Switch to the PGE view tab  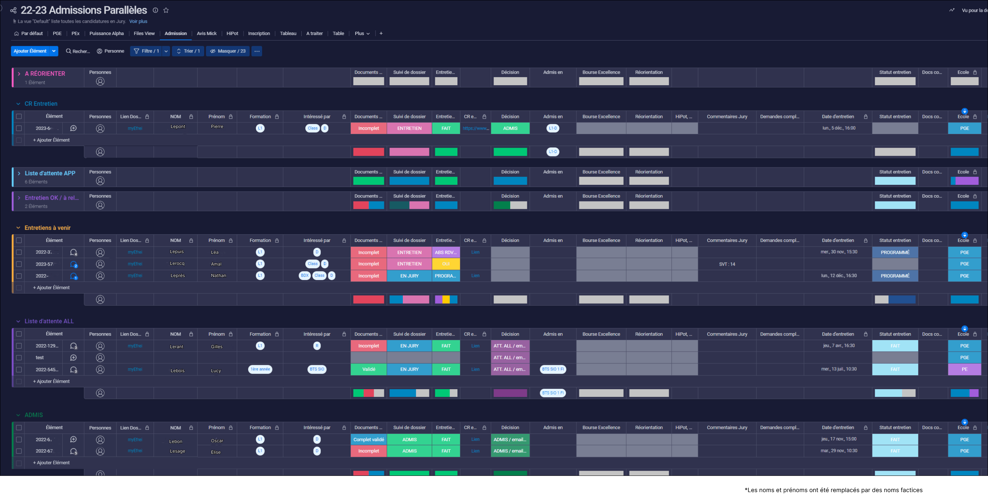coord(57,34)
